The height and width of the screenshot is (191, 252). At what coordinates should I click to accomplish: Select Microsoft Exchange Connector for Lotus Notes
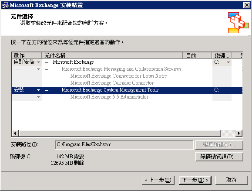point(118,76)
